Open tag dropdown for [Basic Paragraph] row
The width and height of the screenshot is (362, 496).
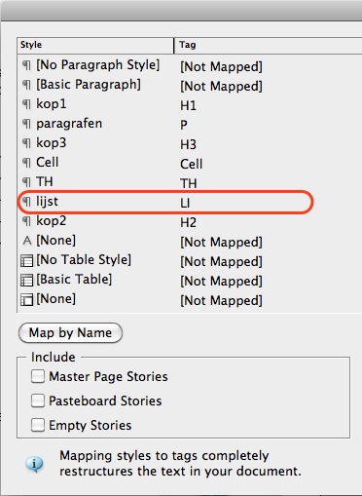pyautogui.click(x=221, y=87)
